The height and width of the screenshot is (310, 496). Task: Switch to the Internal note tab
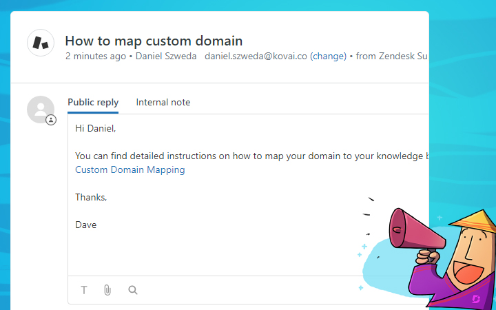[163, 103]
